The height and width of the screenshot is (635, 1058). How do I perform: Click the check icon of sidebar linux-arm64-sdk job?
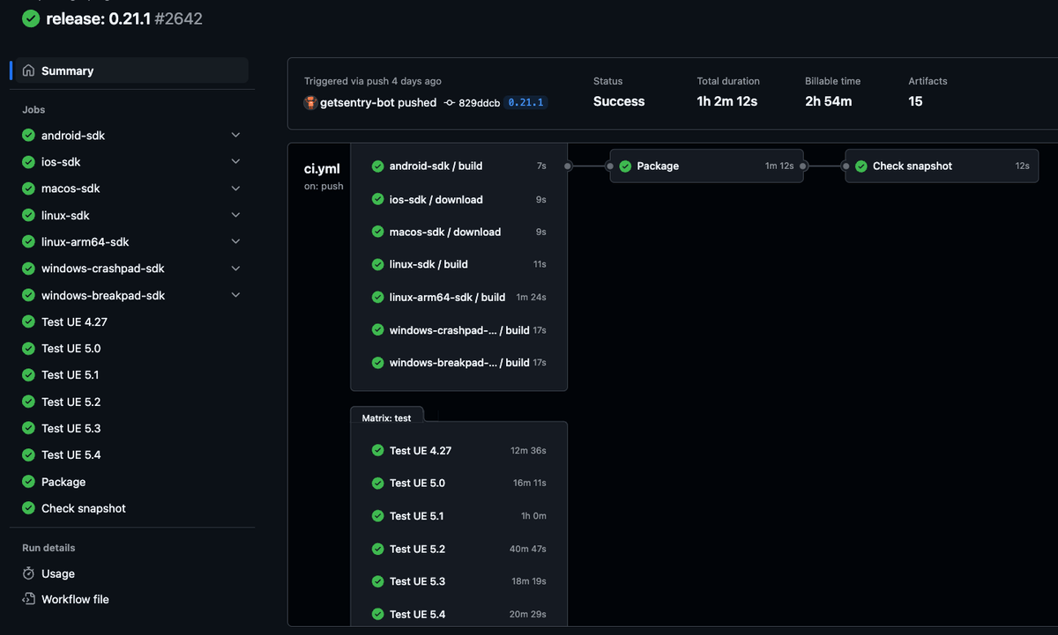coord(29,241)
